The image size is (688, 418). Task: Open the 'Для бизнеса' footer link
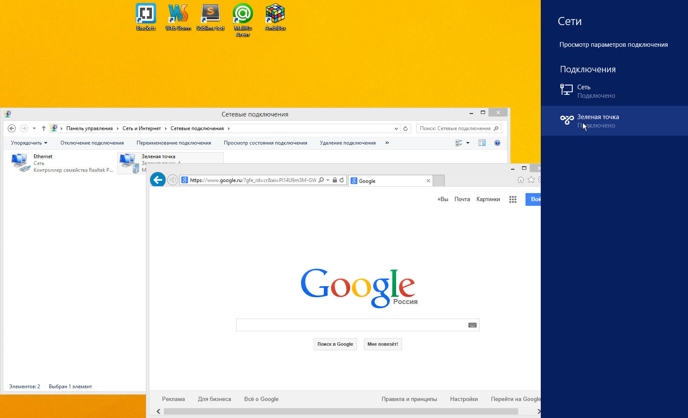coord(214,399)
